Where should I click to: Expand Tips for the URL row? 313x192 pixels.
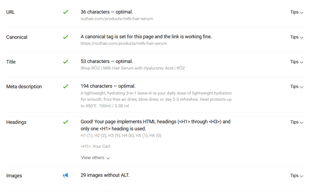pyautogui.click(x=296, y=12)
